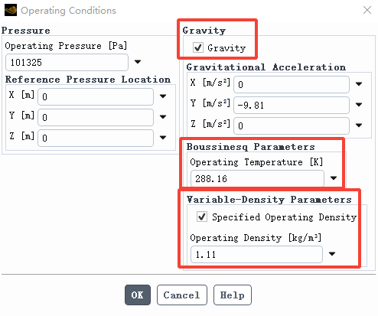Toggle the Gravity checkbox
This screenshot has height=316, width=378.
tap(198, 47)
